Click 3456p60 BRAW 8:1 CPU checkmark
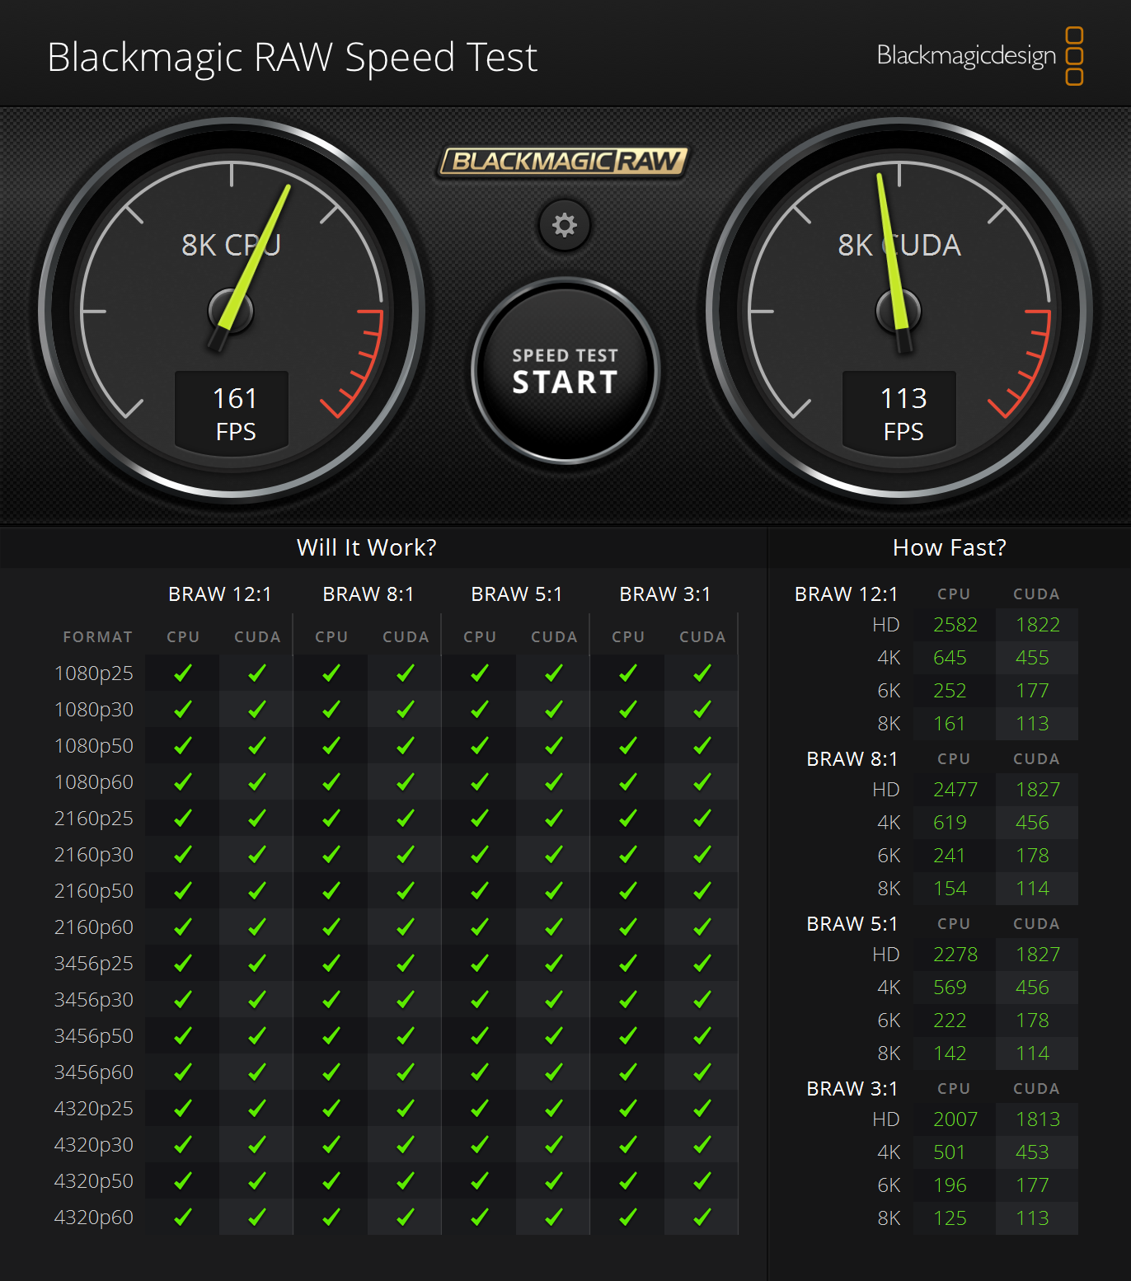Screen dimensions: 1131x1281 tap(331, 1072)
